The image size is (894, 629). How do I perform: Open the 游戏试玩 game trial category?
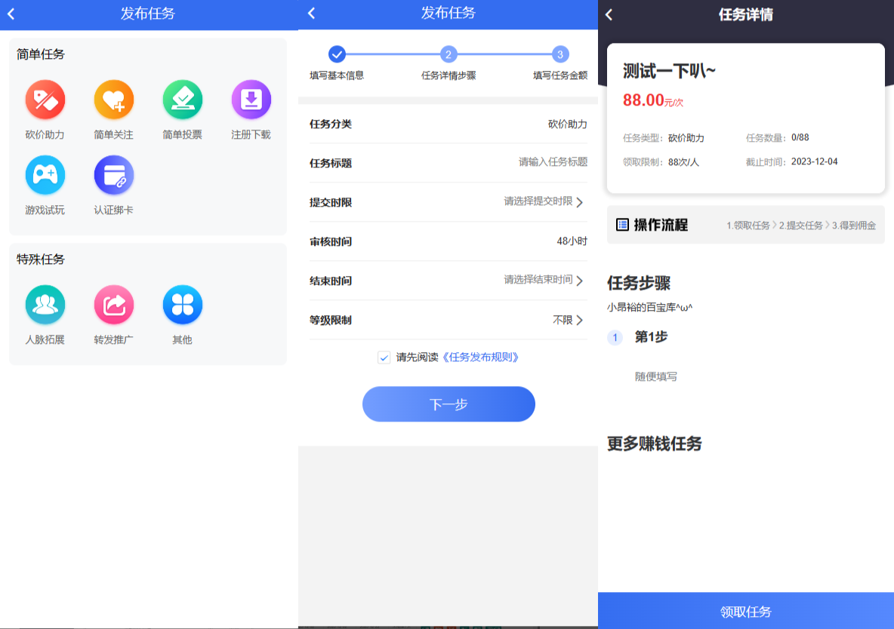(x=45, y=174)
